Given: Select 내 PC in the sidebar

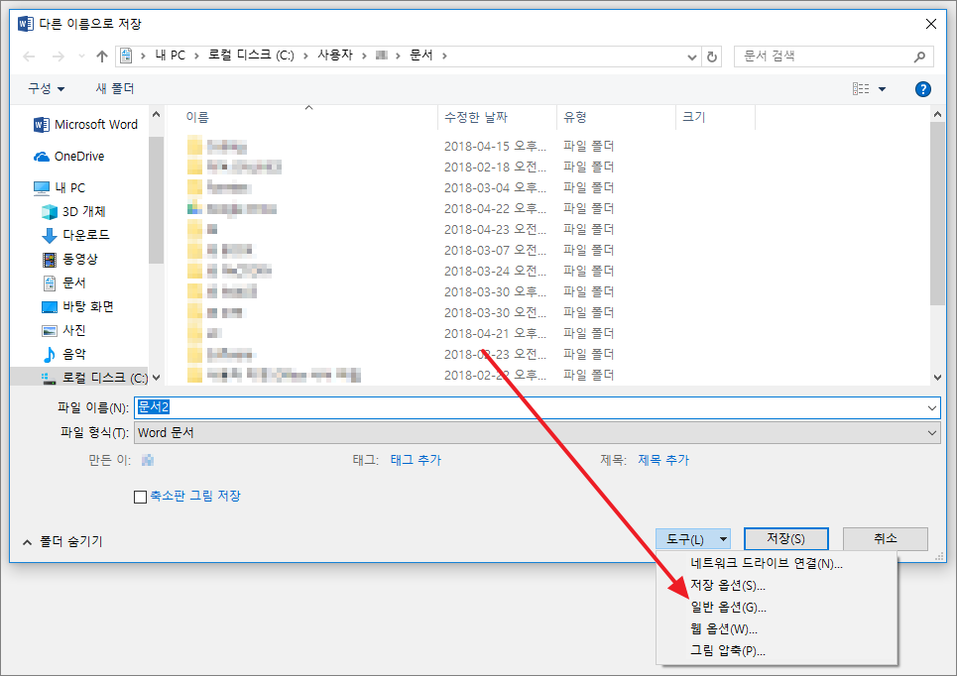Looking at the screenshot, I should (x=60, y=188).
